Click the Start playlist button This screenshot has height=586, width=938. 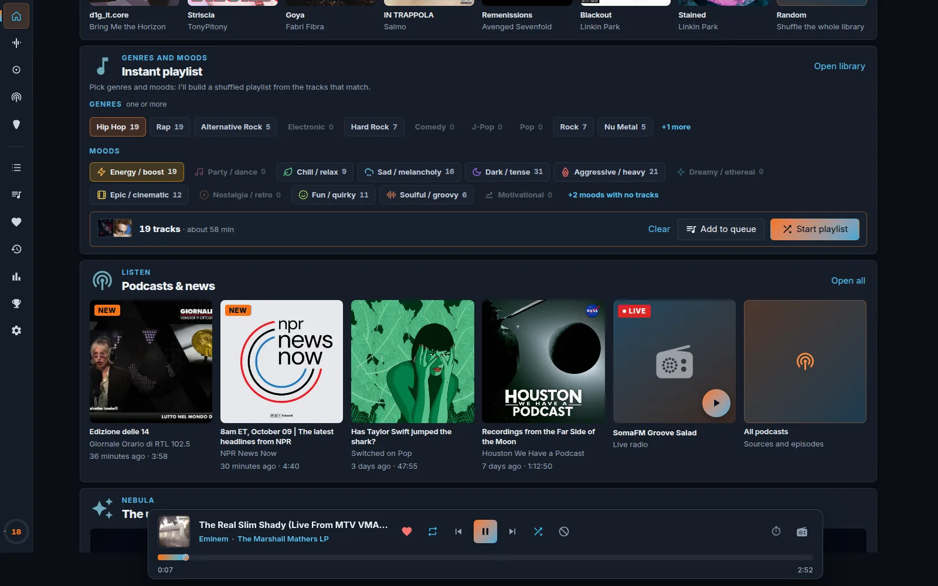815,229
